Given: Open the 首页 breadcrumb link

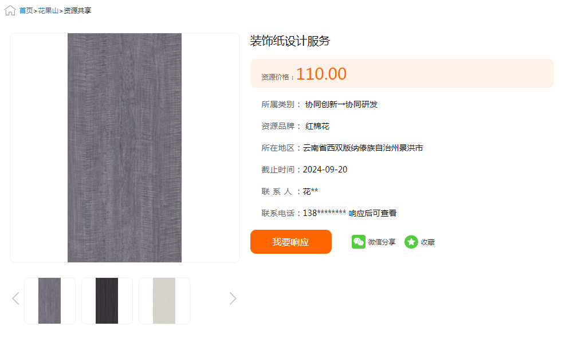Looking at the screenshot, I should tap(26, 11).
